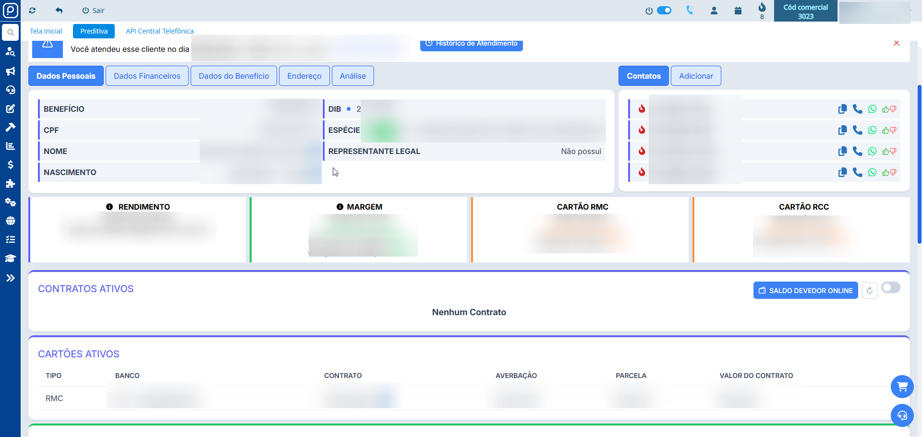Call the second contact via phone icon
The image size is (922, 437).
pos(857,130)
